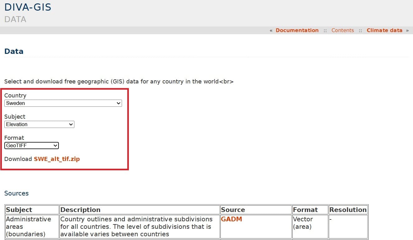This screenshot has height=240, width=413.
Task: Click the Format field label
Action: coord(14,138)
